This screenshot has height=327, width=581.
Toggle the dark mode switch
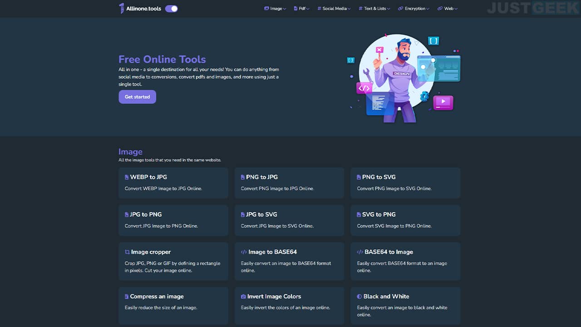[172, 9]
